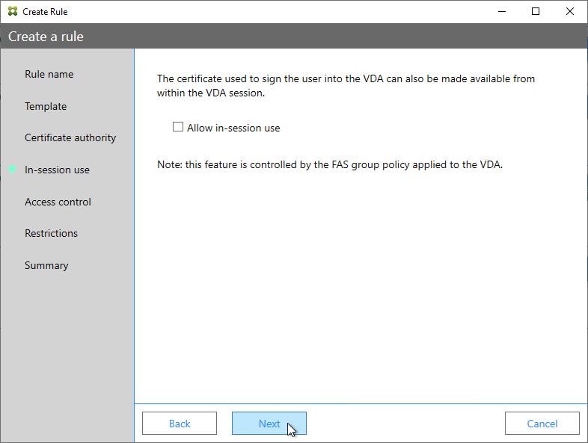The width and height of the screenshot is (588, 443).
Task: Jump to the Access control step
Action: [x=58, y=202]
